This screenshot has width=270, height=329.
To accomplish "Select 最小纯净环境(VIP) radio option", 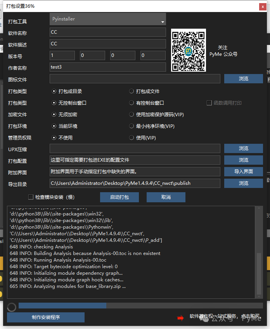I will pos(132,126).
